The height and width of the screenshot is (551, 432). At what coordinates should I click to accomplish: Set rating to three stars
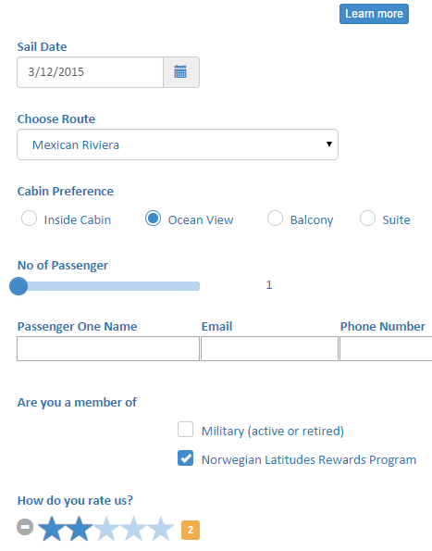point(106,528)
